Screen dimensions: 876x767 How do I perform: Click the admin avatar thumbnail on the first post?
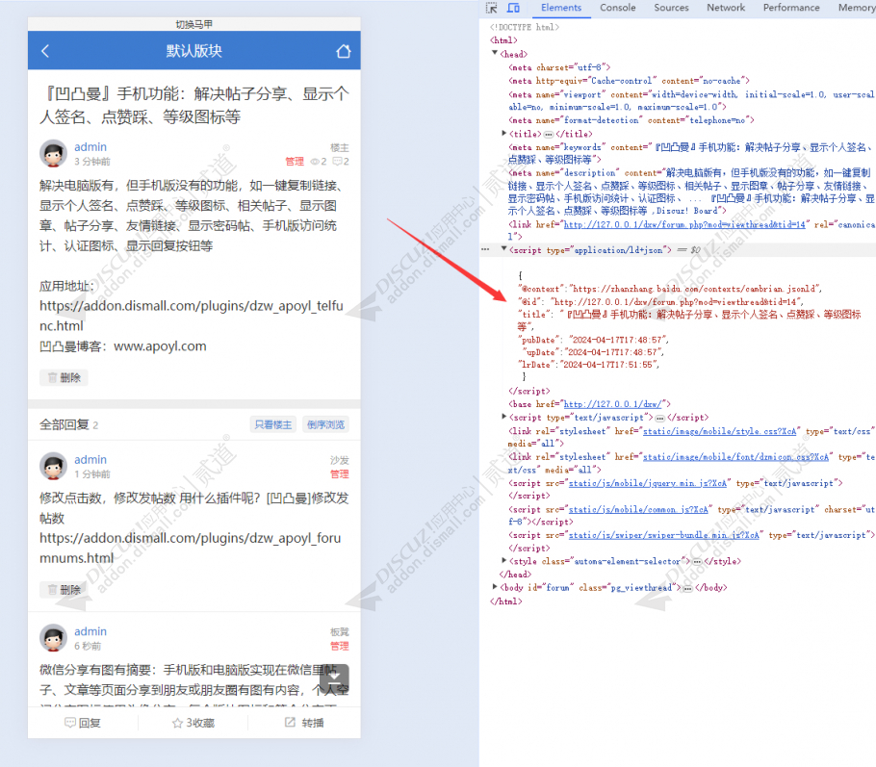point(53,152)
